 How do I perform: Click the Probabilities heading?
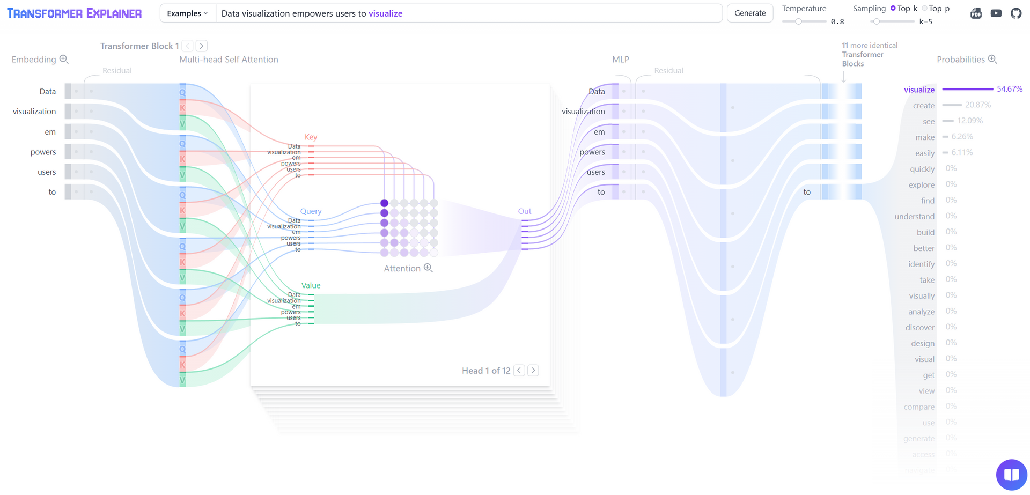961,59
